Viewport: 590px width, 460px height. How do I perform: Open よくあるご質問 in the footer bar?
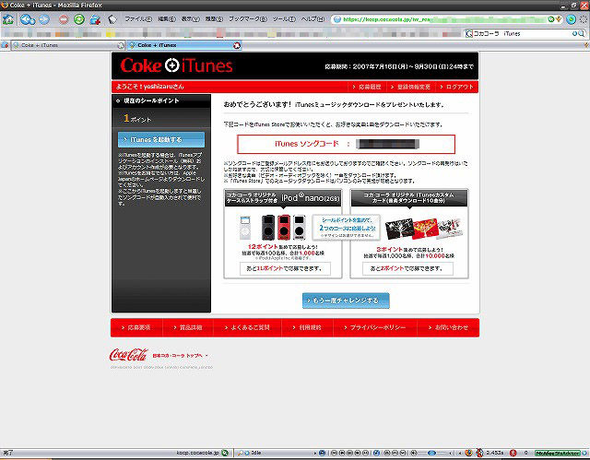[x=247, y=327]
